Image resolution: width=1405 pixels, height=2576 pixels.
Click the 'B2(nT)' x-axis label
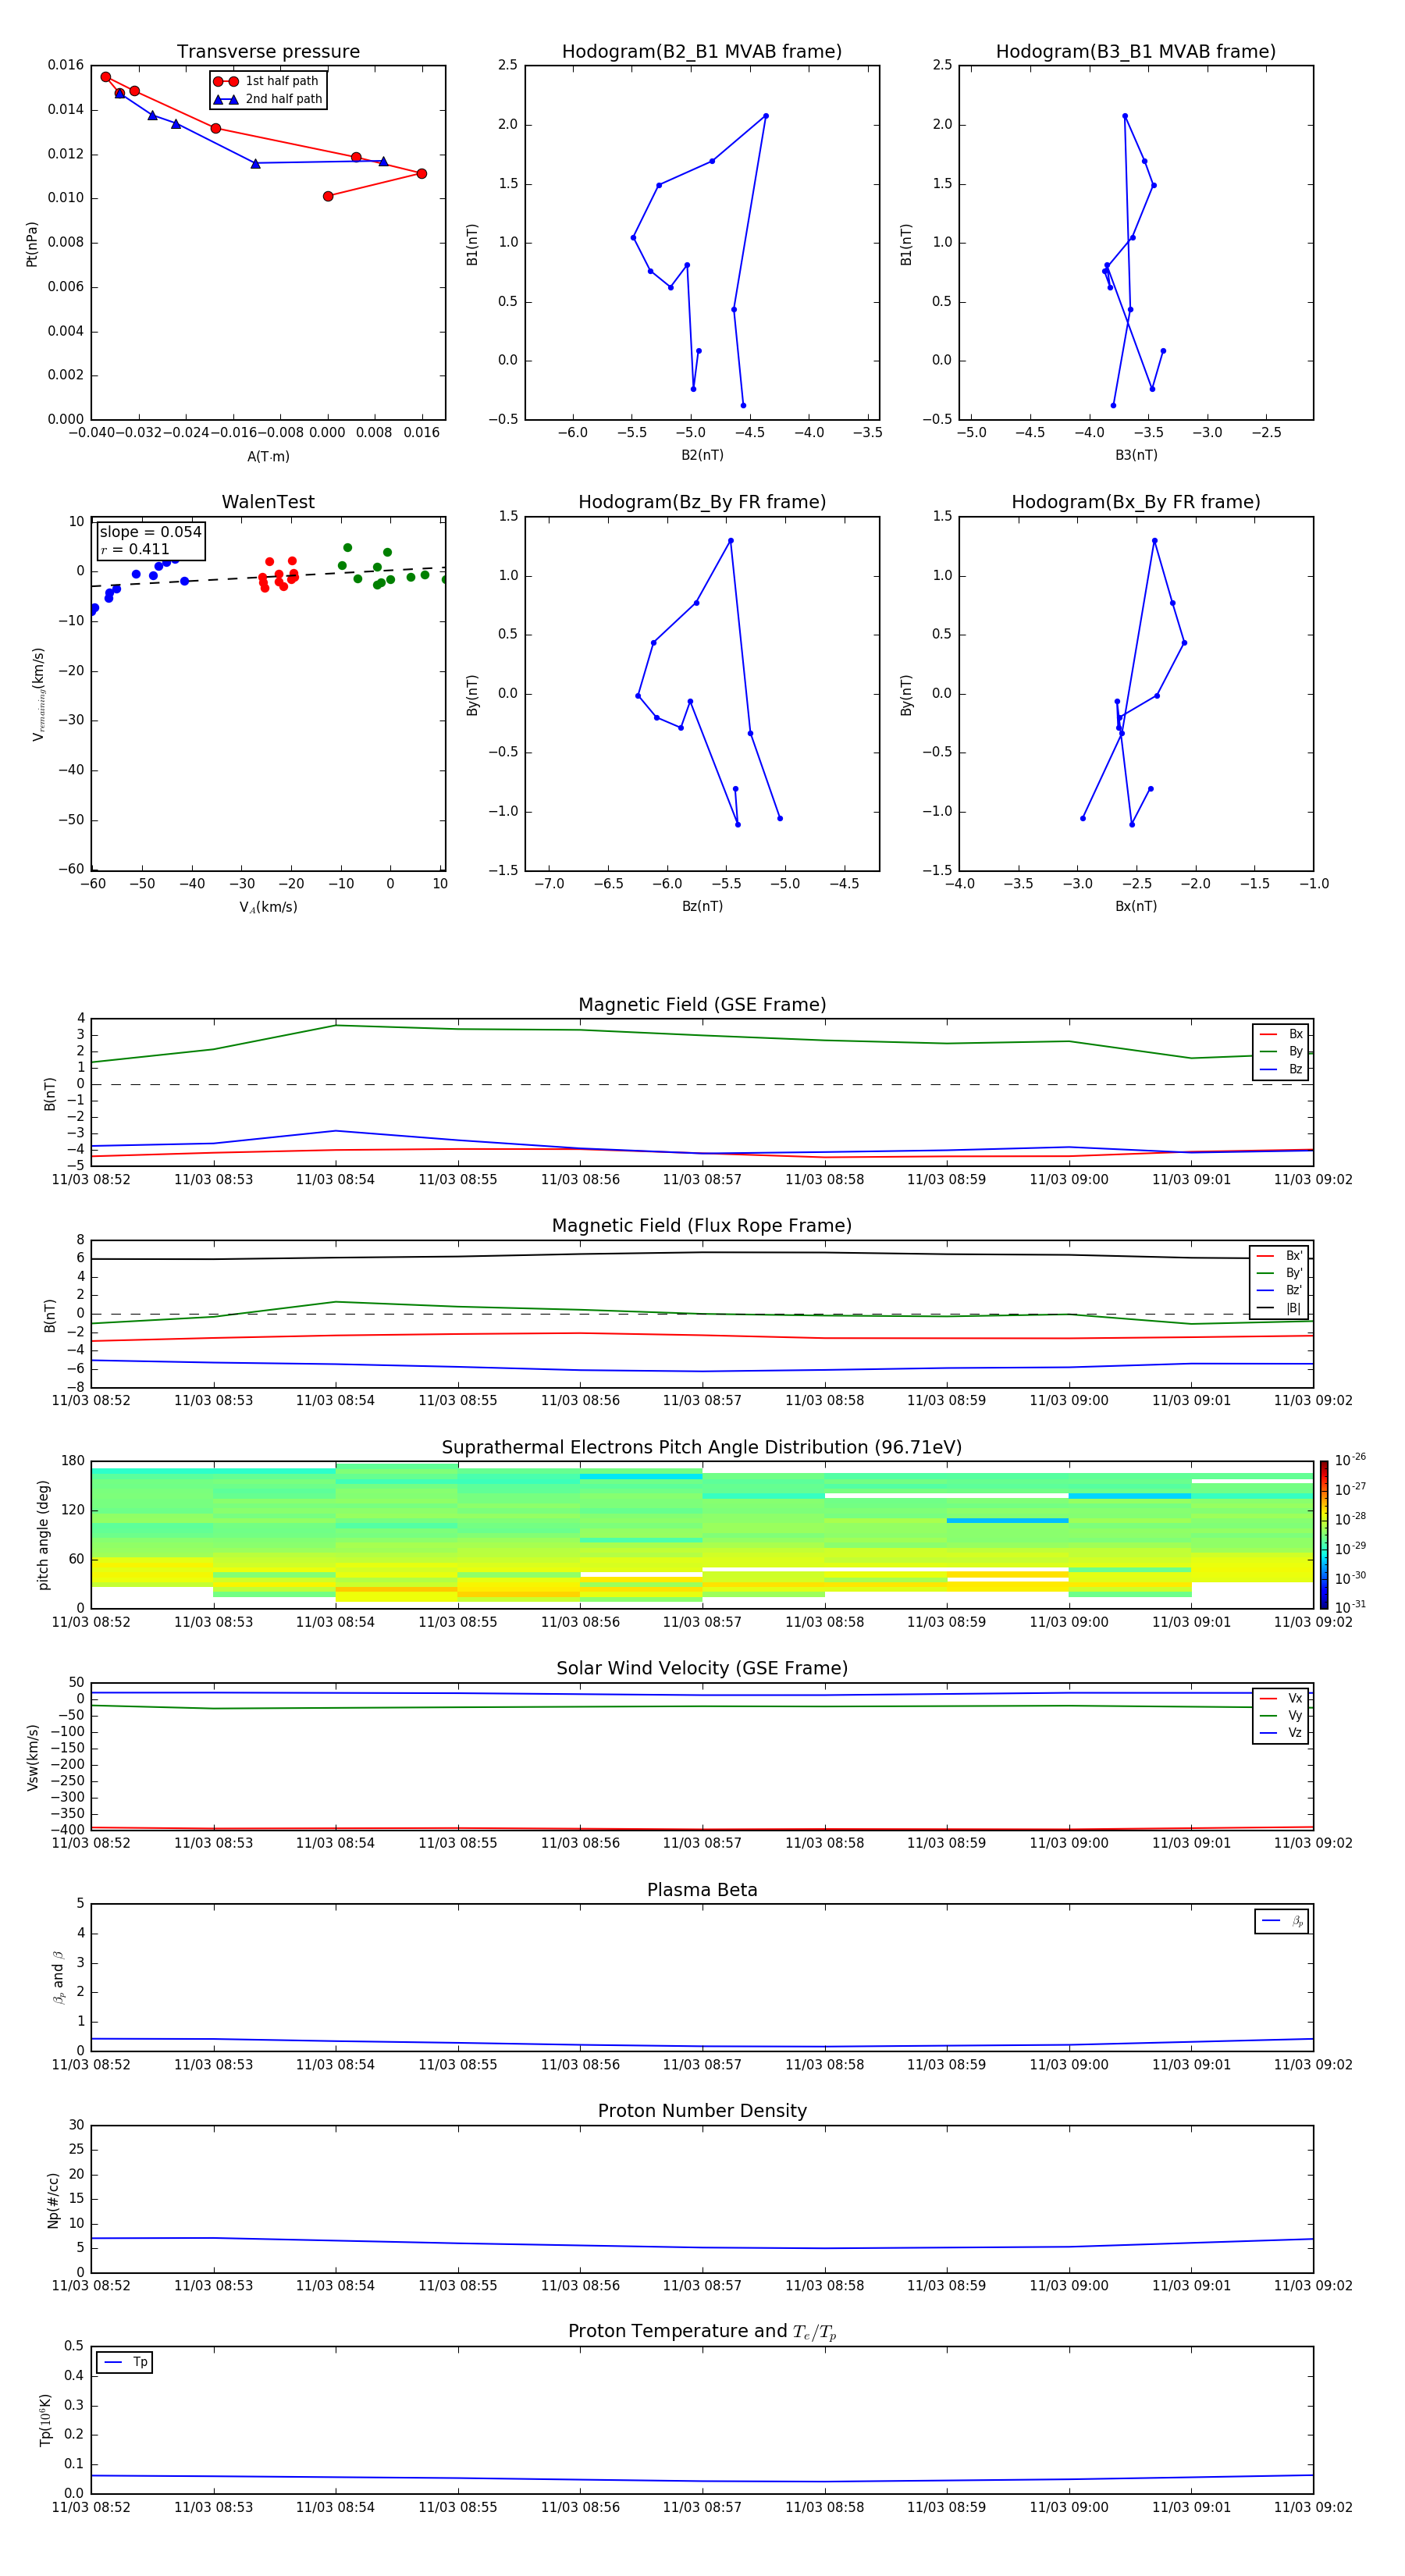702,455
